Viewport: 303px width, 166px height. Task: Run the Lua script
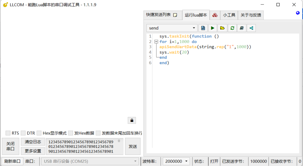click(x=212, y=28)
